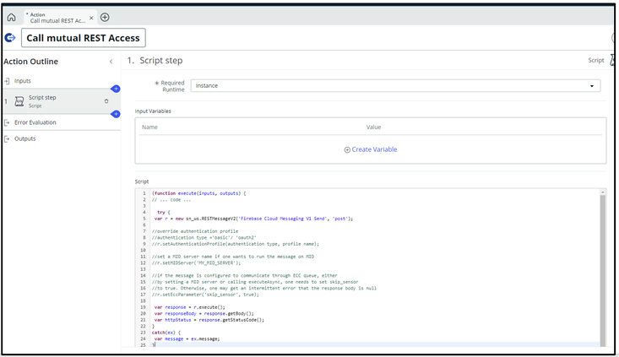619x357 pixels.
Task: Click the Inputs arrow icon
Action: pos(7,81)
